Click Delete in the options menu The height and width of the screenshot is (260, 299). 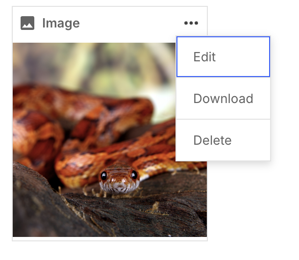coord(223,140)
